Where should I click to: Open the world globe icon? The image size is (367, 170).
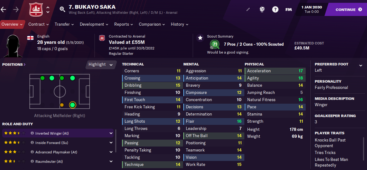(262, 10)
